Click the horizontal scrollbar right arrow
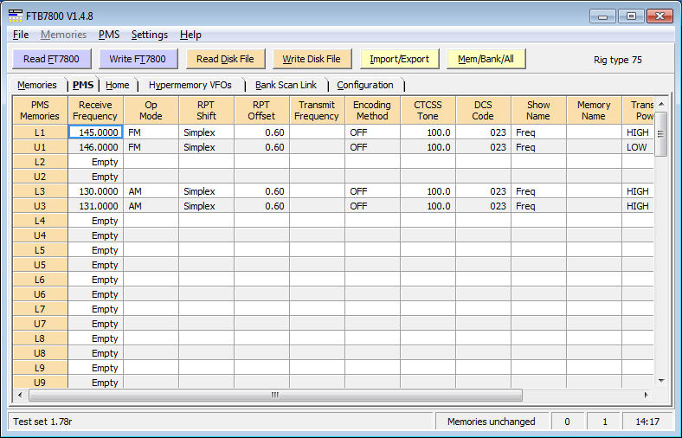This screenshot has width=682, height=438. click(646, 395)
